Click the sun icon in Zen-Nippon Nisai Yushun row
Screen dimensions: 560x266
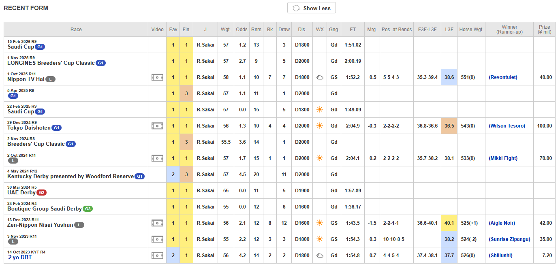click(x=320, y=223)
